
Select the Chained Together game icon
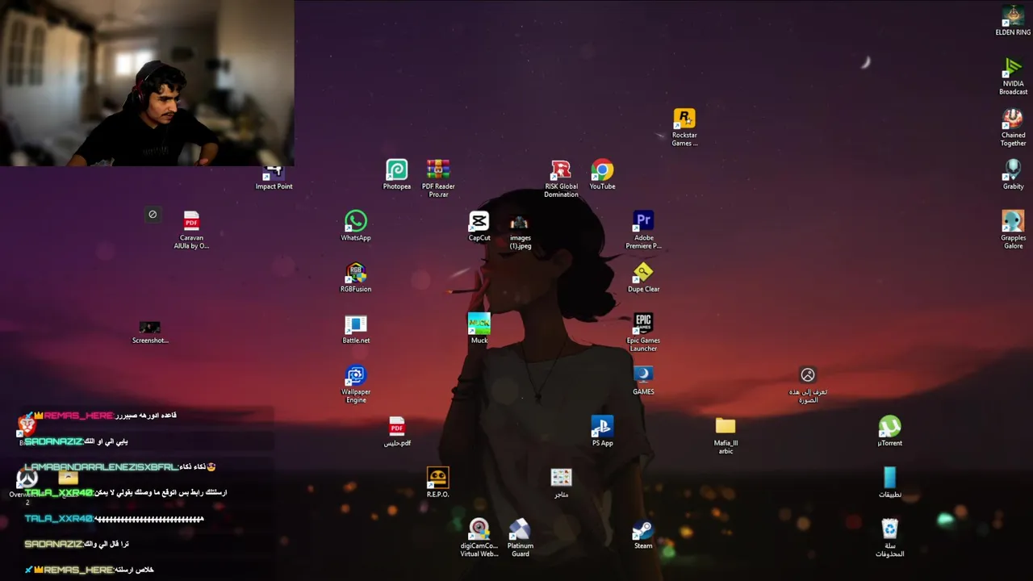click(x=1013, y=127)
